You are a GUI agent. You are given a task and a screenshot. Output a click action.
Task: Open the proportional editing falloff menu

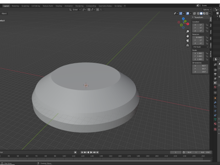pyautogui.click(x=101, y=10)
